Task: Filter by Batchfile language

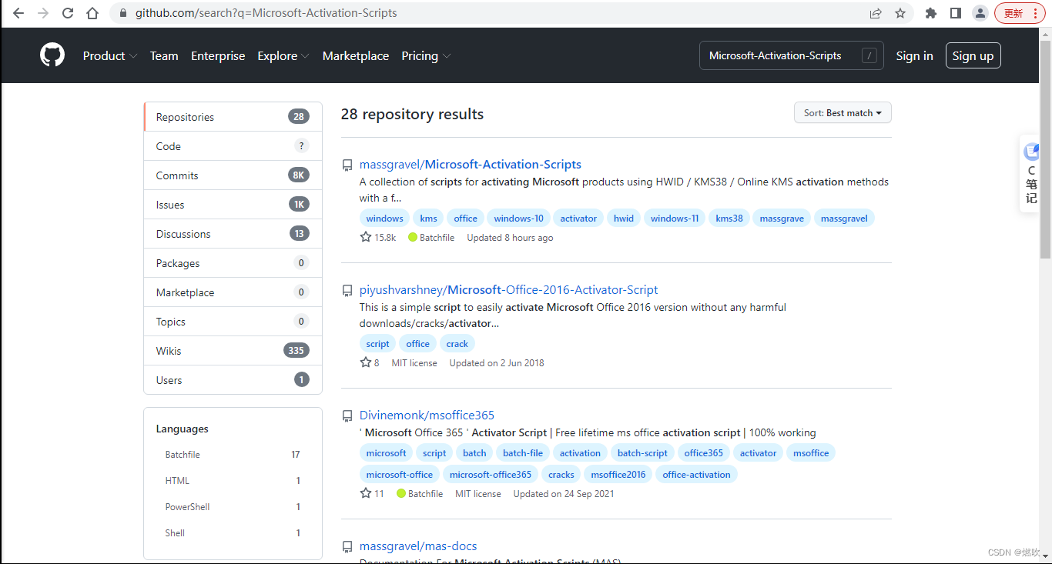Action: 233,455
